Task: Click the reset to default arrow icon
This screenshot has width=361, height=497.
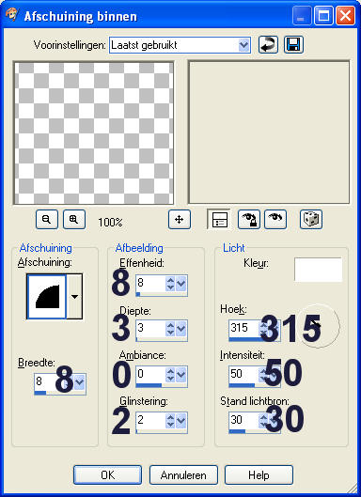Action: (x=268, y=45)
